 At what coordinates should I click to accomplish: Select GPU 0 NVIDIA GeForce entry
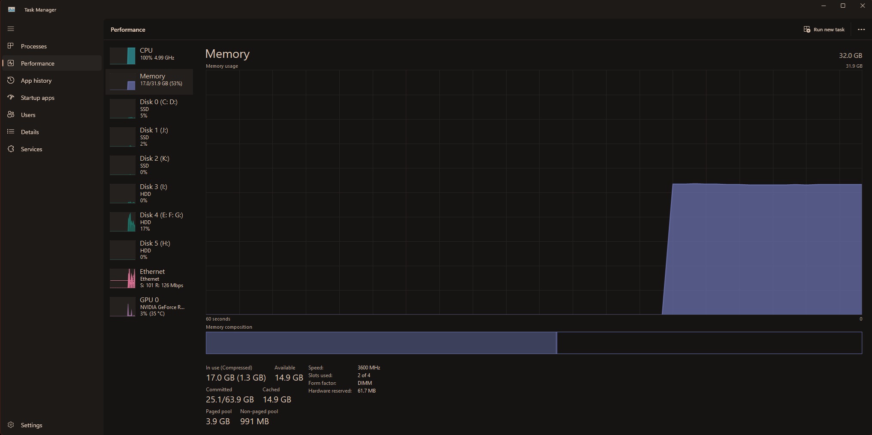[149, 306]
